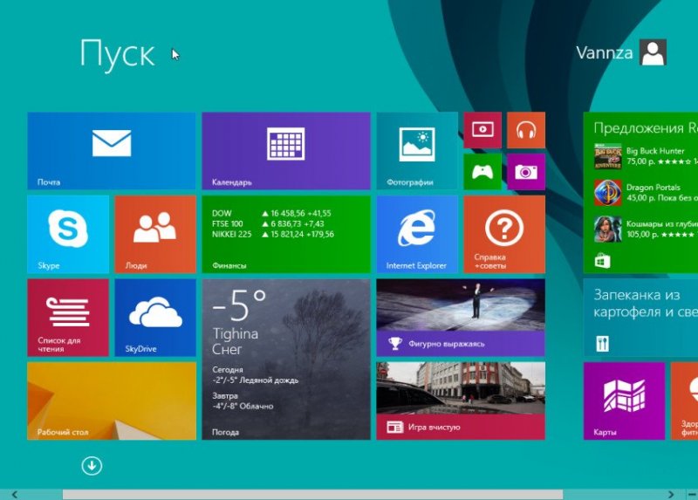Launch the Music headphones tile
This screenshot has height=500, width=698.
tap(526, 130)
